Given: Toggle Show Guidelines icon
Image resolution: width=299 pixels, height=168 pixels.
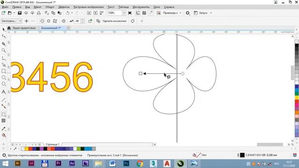Looking at the screenshot, I should coord(150,13).
